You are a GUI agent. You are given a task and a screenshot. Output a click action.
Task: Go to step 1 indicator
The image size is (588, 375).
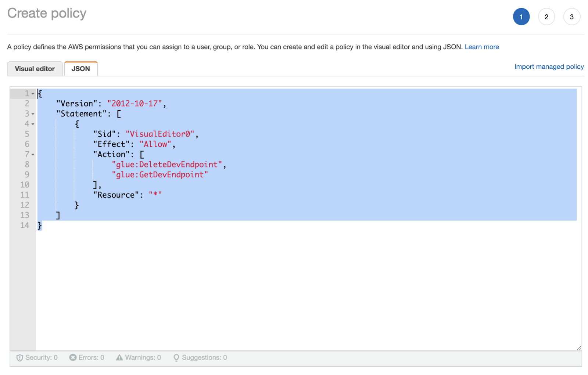coord(521,17)
